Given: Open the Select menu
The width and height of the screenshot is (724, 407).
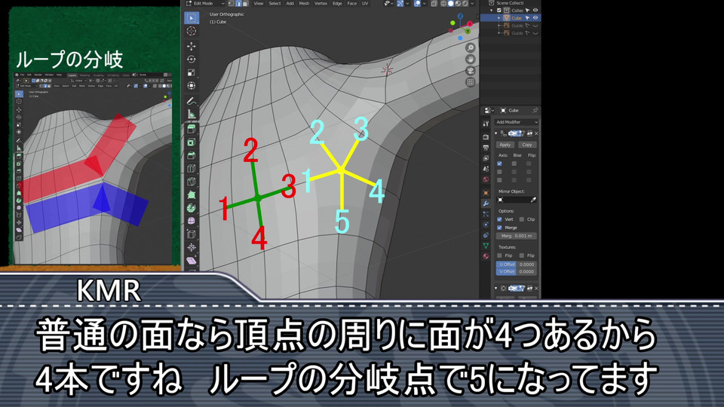Looking at the screenshot, I should click(x=275, y=3).
